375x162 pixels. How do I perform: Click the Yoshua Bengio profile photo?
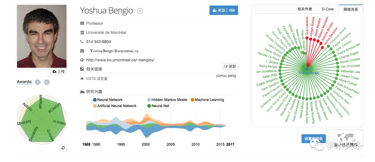pyautogui.click(x=42, y=36)
